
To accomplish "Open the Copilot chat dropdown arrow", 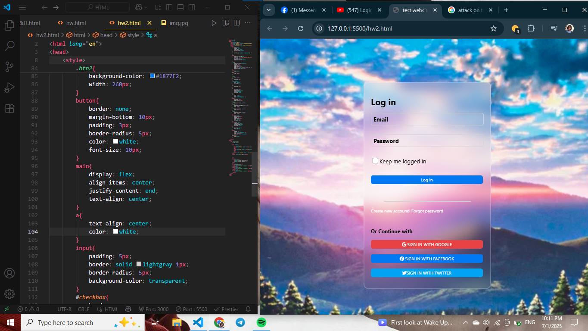I will (x=146, y=7).
